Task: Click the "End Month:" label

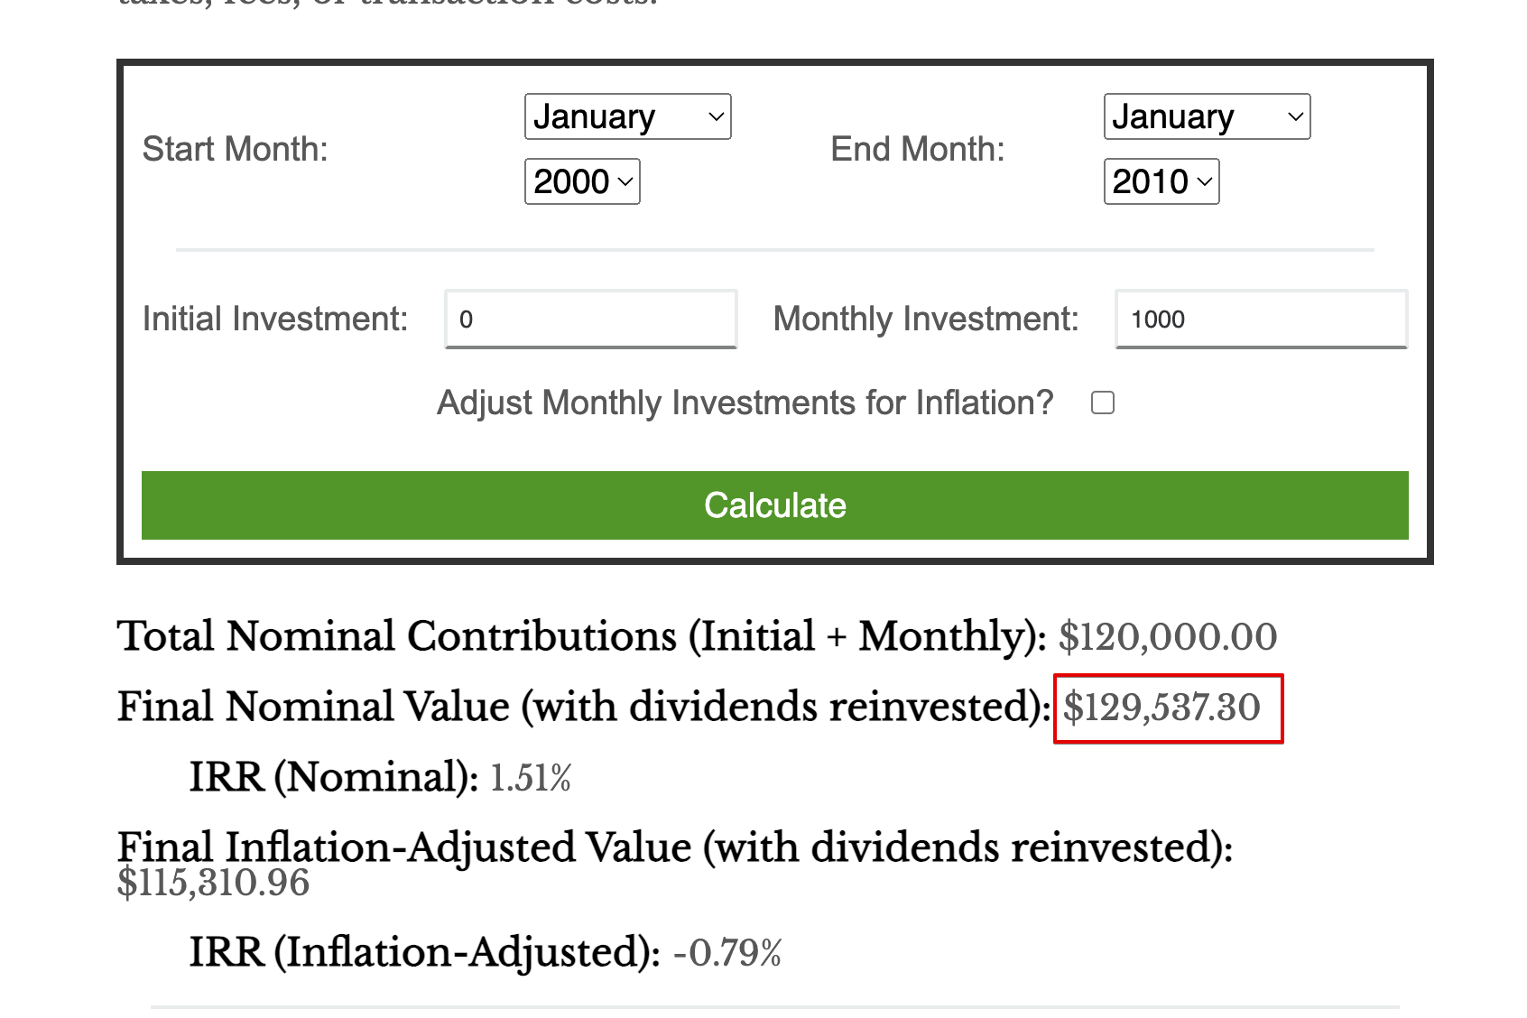Action: pos(917,149)
